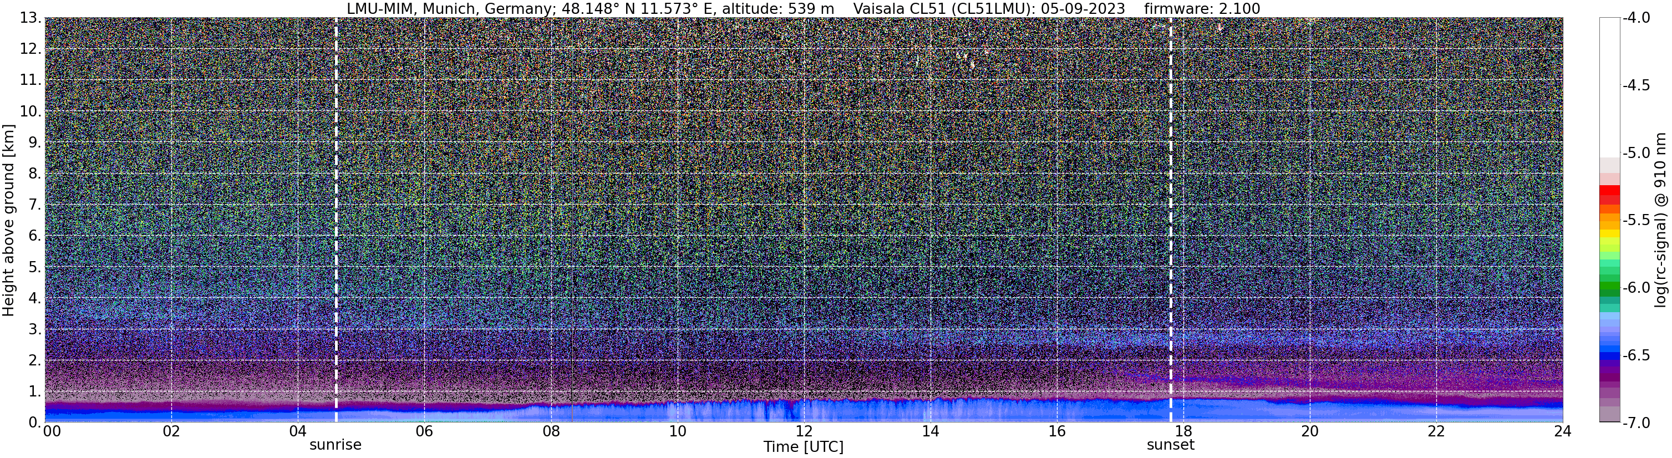Click the 5. tick label on height axis

pos(34,267)
